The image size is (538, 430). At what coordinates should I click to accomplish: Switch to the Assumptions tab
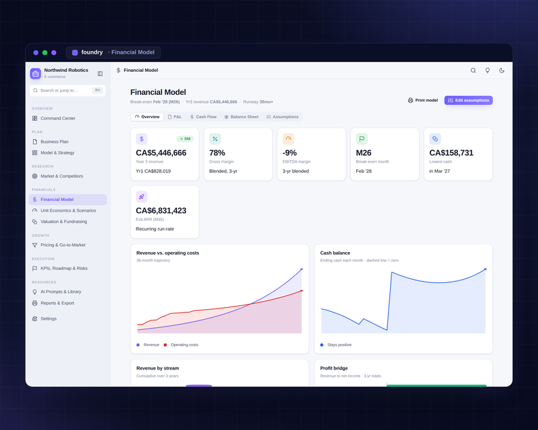(x=282, y=117)
